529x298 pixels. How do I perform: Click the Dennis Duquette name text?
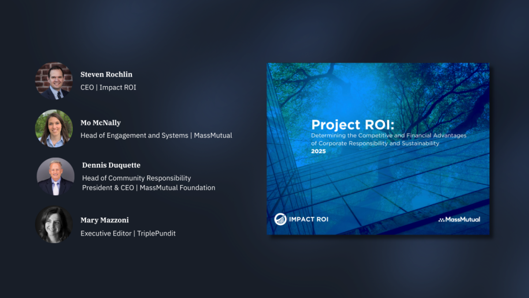tap(111, 165)
